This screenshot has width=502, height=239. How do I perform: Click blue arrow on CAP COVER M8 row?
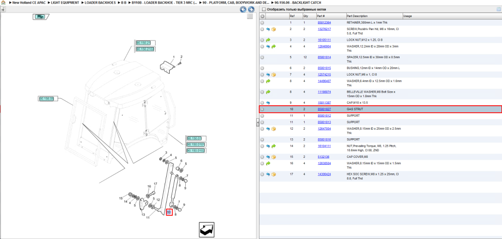pos(268,157)
